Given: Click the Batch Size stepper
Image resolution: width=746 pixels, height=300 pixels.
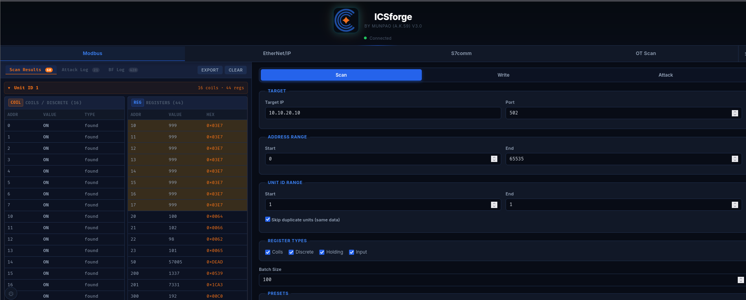Looking at the screenshot, I should (x=740, y=280).
